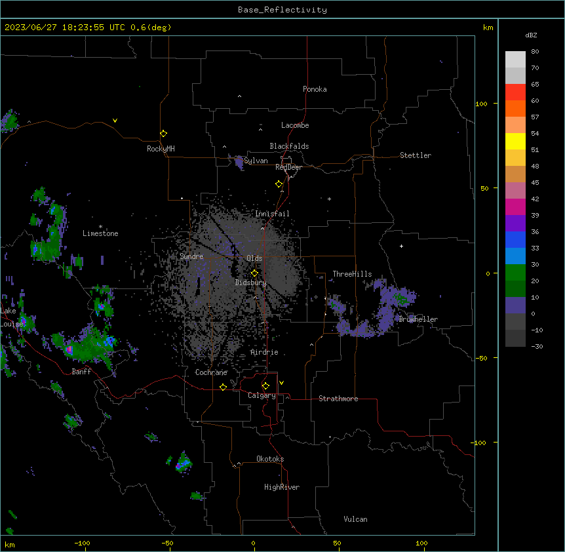
Task: Click the Limestone label
Action: click(x=100, y=233)
